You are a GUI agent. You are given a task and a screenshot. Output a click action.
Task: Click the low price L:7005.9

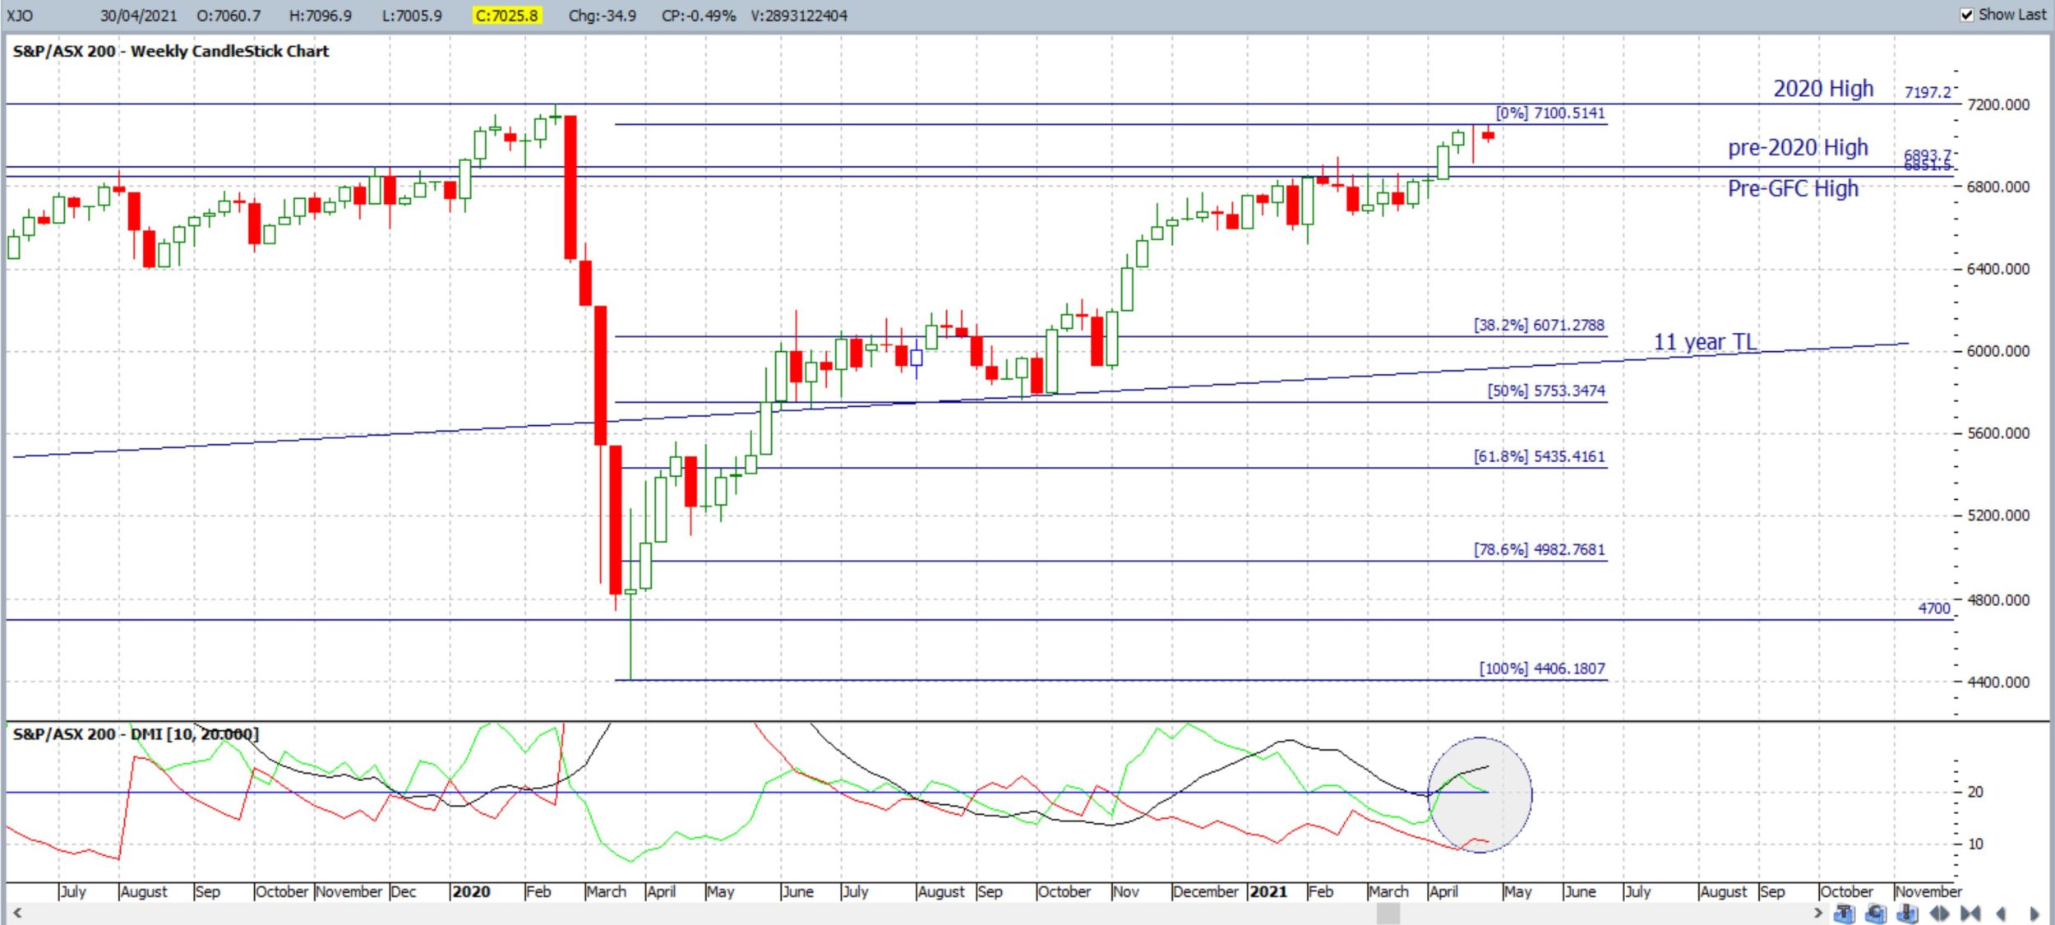pos(411,16)
